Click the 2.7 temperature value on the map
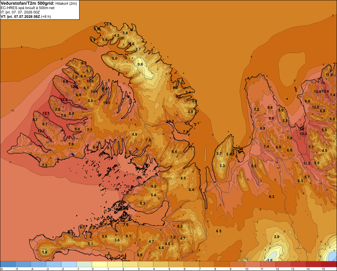 click(138, 49)
